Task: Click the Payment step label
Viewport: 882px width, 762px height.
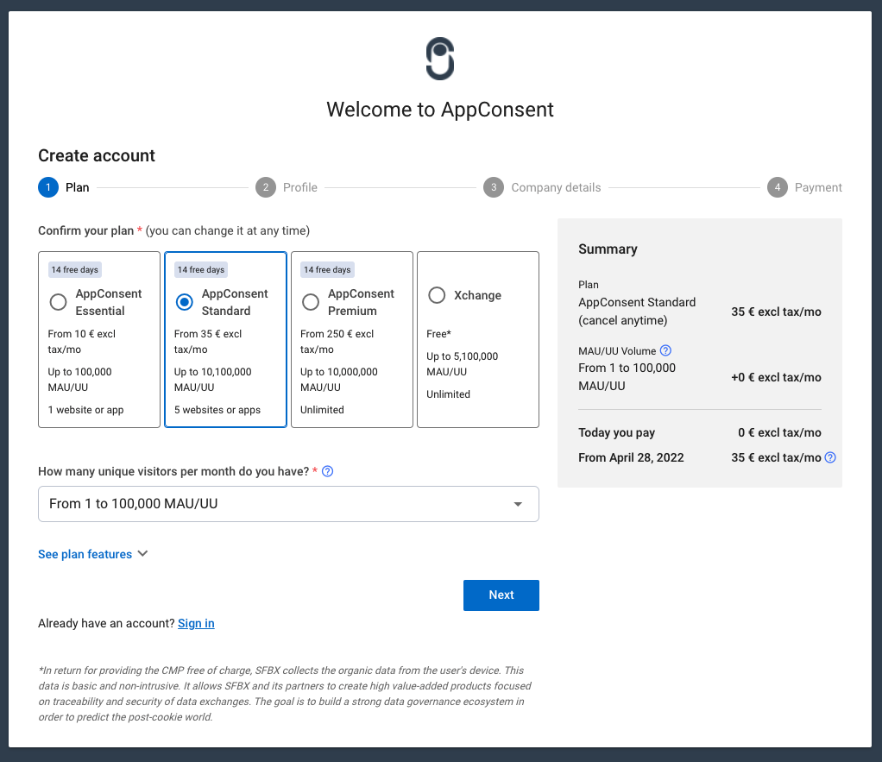Action: (x=819, y=187)
